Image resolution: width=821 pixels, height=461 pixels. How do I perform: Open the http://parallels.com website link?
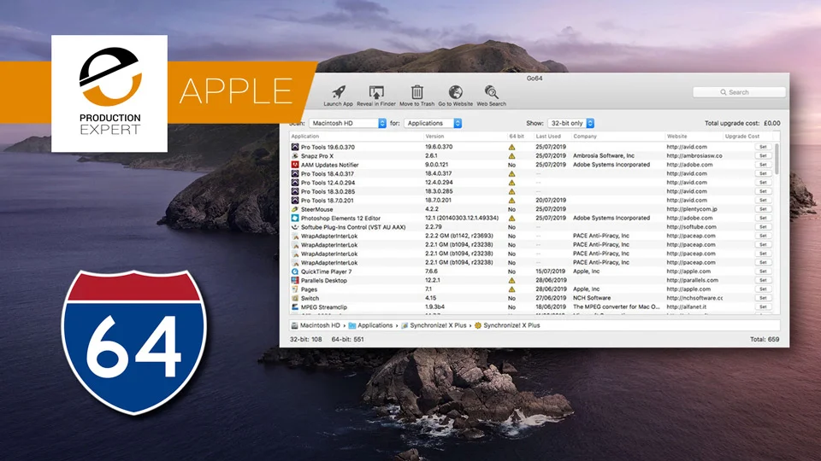point(692,280)
